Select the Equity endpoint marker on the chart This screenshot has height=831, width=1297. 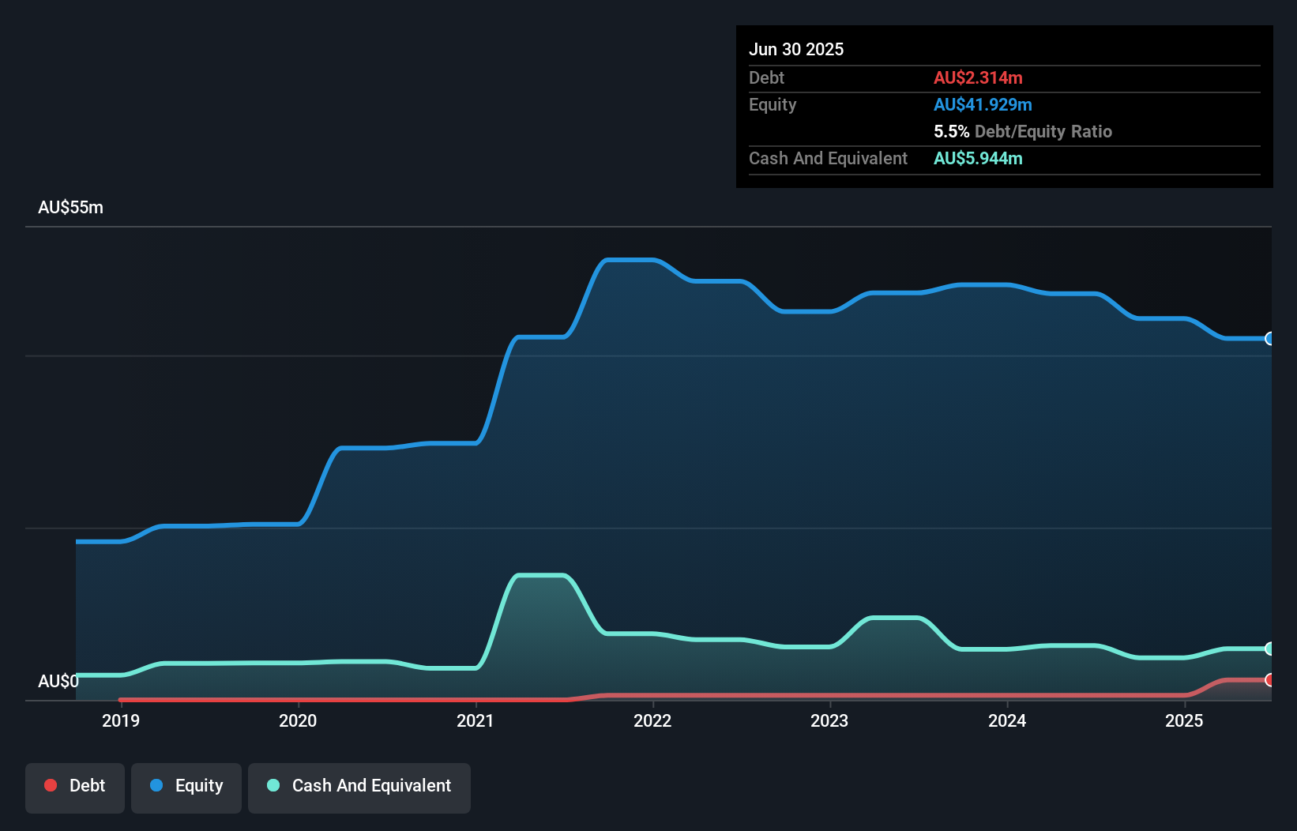(x=1270, y=338)
